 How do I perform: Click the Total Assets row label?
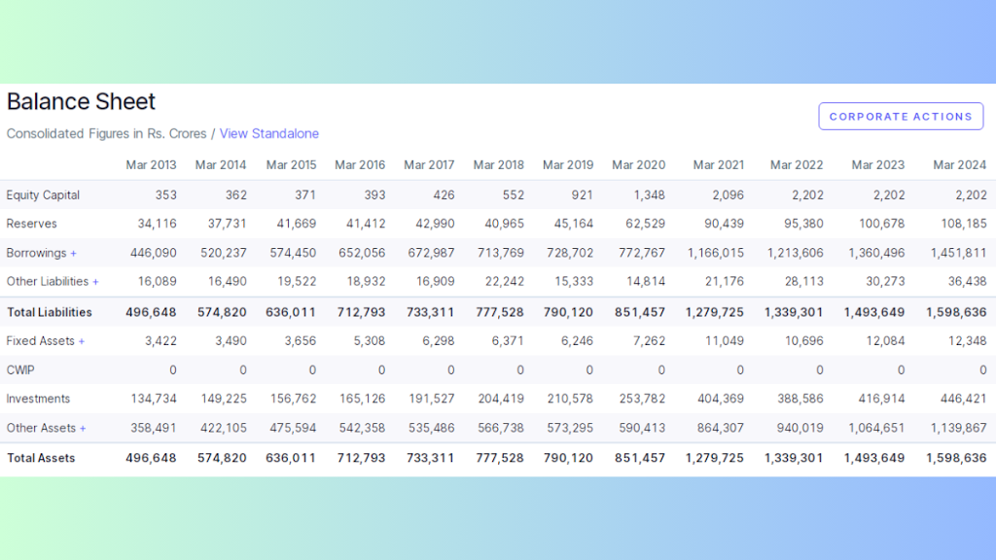41,458
